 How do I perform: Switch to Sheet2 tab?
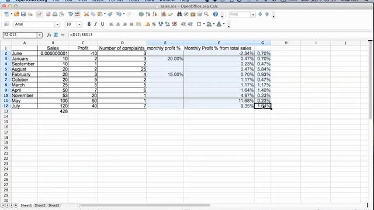tap(40, 205)
